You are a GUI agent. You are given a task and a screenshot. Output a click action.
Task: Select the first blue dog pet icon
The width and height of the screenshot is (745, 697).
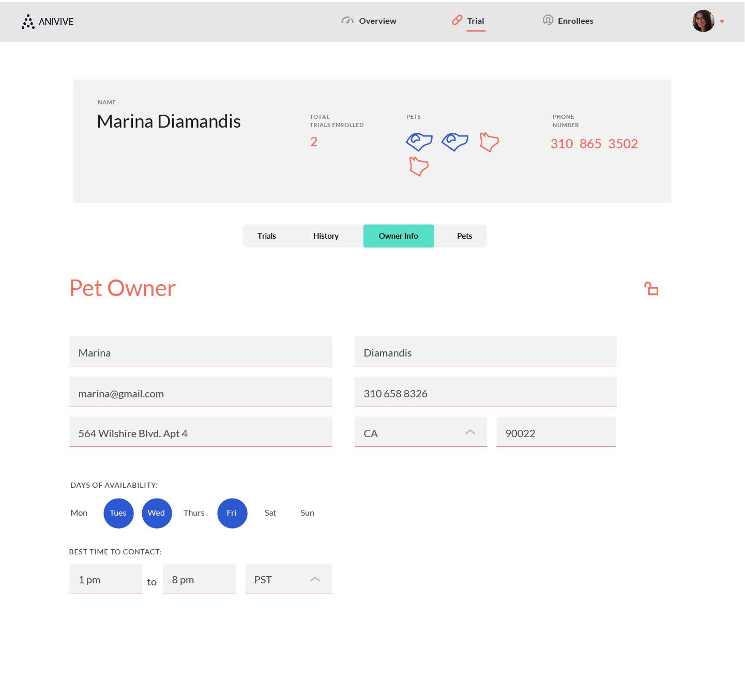coord(419,142)
